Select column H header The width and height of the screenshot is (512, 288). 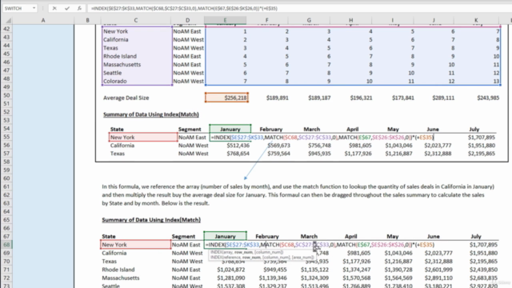[x=350, y=20]
